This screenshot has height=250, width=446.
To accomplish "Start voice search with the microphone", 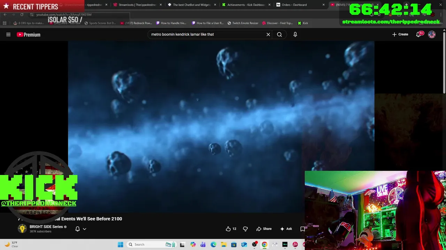I will pos(295,34).
